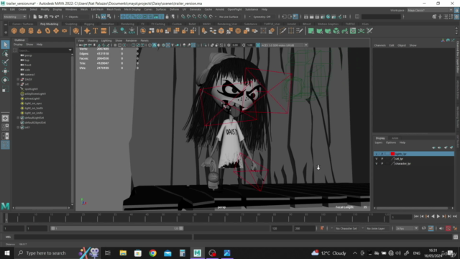
Task: Toggle visibility V of set_lyr layer
Action: [377, 159]
